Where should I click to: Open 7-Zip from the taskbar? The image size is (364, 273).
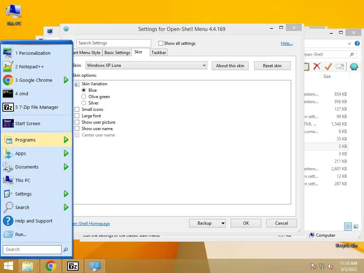tap(73, 266)
